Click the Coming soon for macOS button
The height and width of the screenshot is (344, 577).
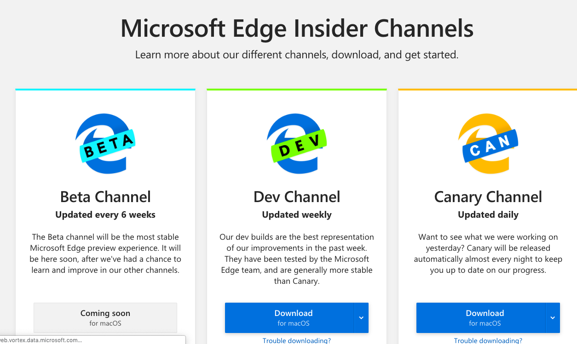(105, 317)
